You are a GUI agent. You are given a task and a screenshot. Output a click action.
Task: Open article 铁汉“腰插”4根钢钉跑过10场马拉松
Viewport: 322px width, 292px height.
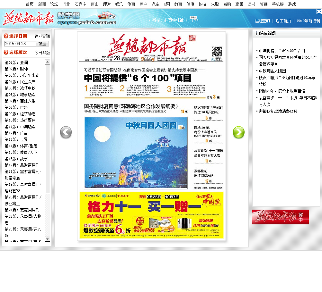click(x=287, y=81)
